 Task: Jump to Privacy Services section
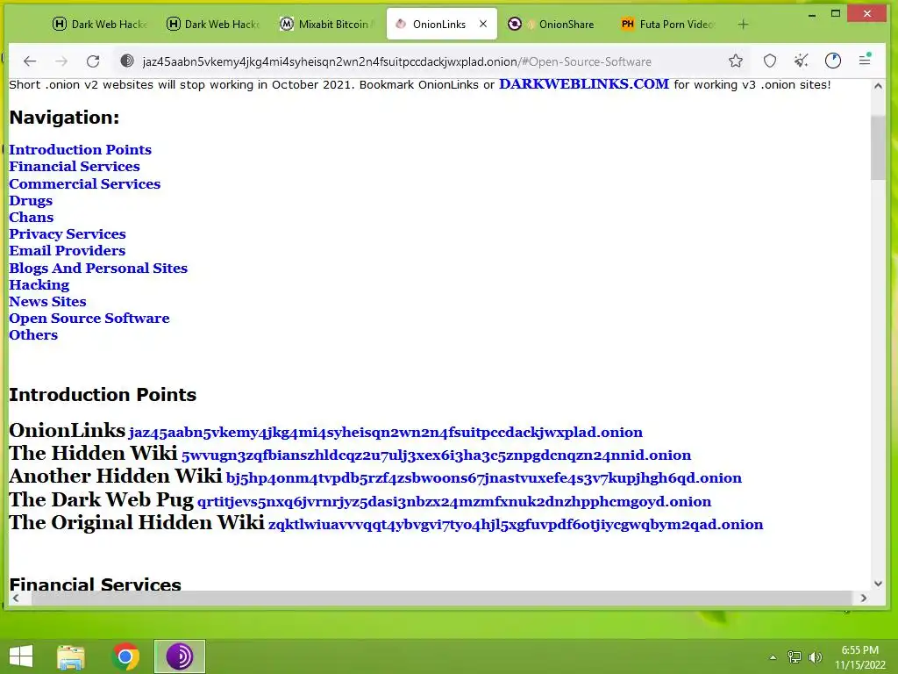tap(67, 233)
